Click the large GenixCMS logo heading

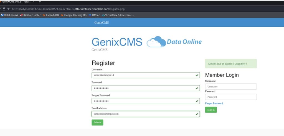click(117, 42)
